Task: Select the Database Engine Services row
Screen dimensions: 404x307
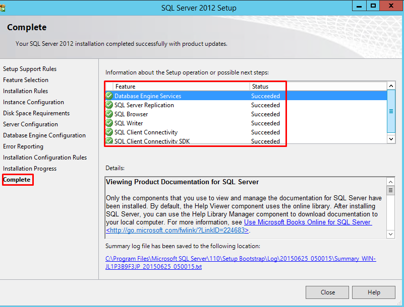Action: coord(246,96)
